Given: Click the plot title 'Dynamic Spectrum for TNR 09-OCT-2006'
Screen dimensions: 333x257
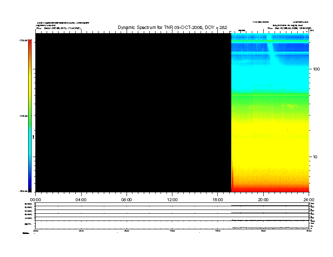Looking at the screenshot, I should tap(172, 28).
